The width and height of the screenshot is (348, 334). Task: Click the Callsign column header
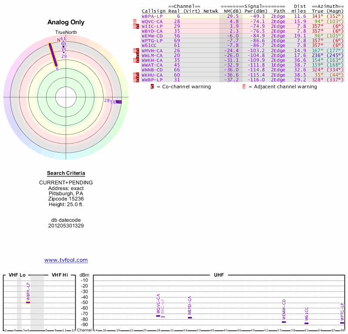(152, 11)
